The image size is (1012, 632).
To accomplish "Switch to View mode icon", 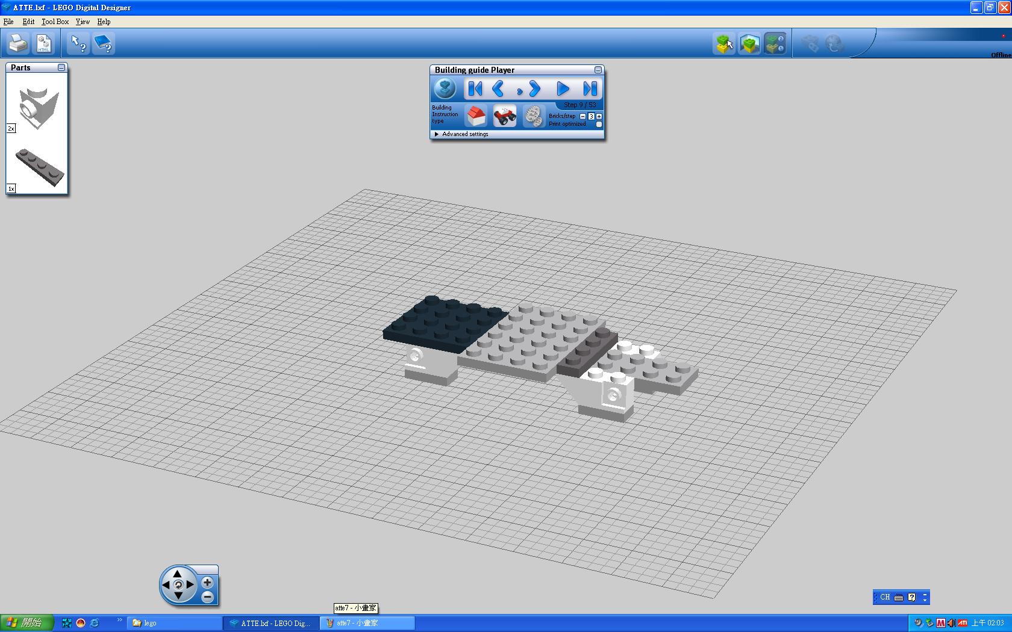I will pos(749,43).
